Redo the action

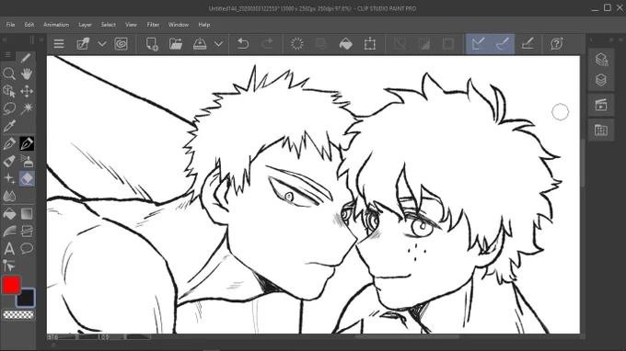(x=267, y=44)
